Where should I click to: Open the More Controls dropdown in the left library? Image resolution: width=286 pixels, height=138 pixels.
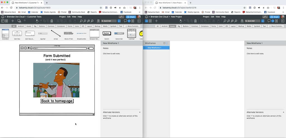click(133, 26)
